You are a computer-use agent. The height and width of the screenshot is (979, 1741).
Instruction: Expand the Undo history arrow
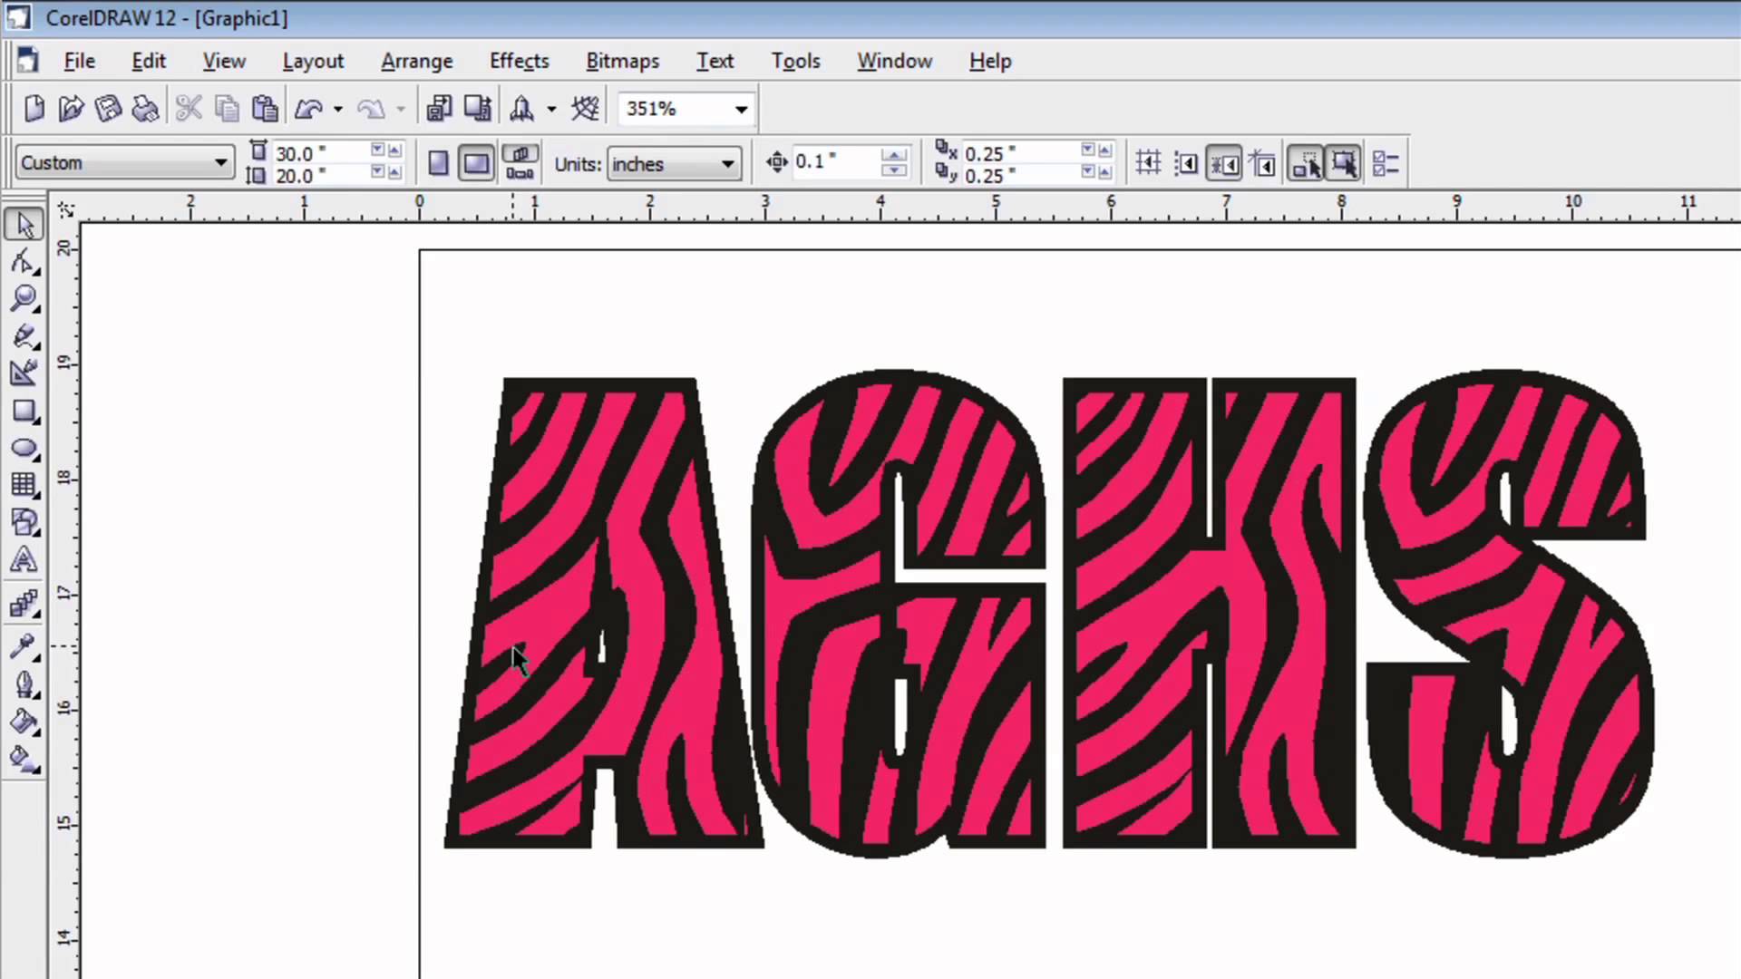(337, 110)
